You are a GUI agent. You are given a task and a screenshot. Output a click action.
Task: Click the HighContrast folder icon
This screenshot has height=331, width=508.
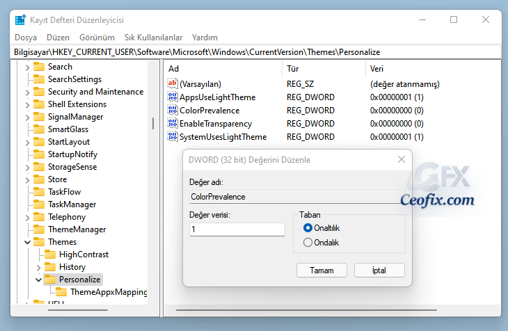coord(50,255)
